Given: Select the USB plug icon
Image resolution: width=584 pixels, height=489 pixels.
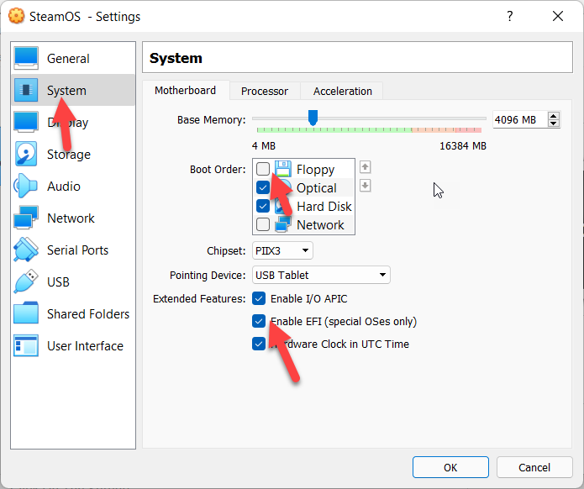Looking at the screenshot, I should pos(26,282).
